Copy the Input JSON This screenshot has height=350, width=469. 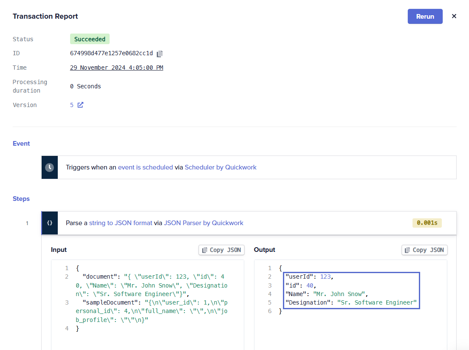[x=221, y=250]
